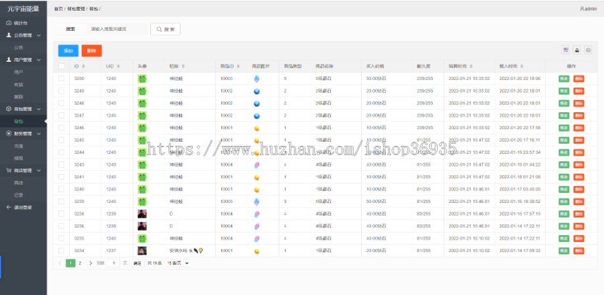Go to next page arrow in pagination
Image resolution: width=604 pixels, height=295 pixels.
pyautogui.click(x=91, y=263)
